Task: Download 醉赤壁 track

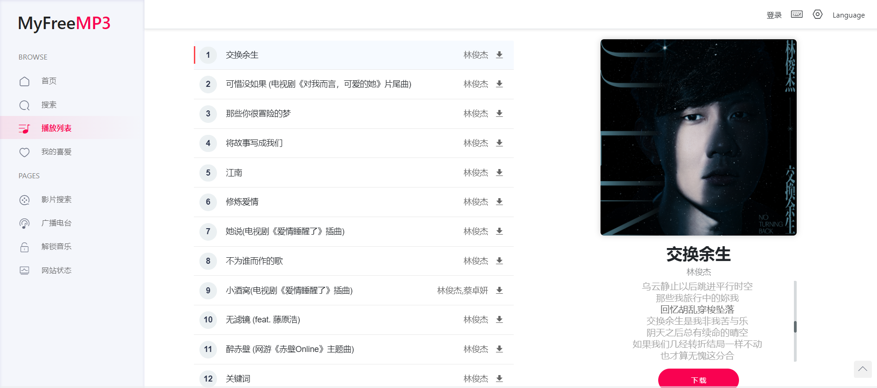Action: (x=499, y=349)
